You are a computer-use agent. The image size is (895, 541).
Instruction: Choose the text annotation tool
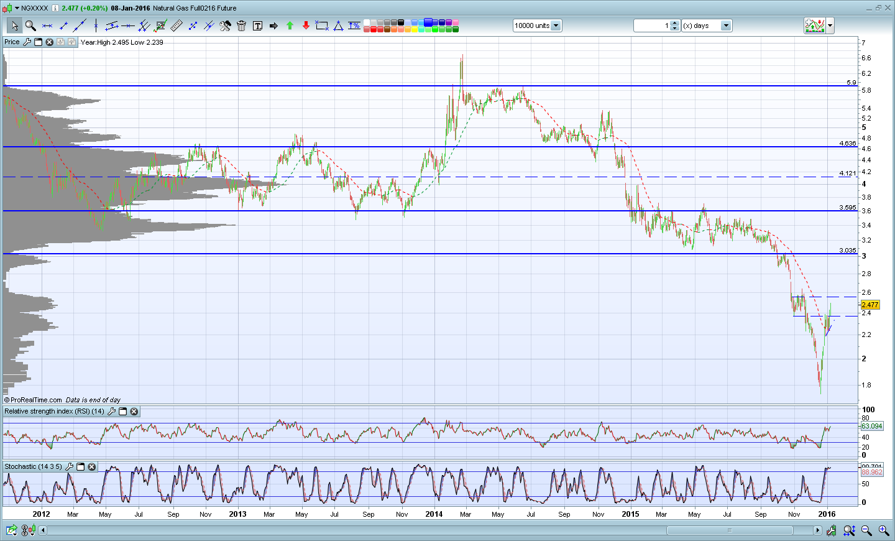click(257, 25)
